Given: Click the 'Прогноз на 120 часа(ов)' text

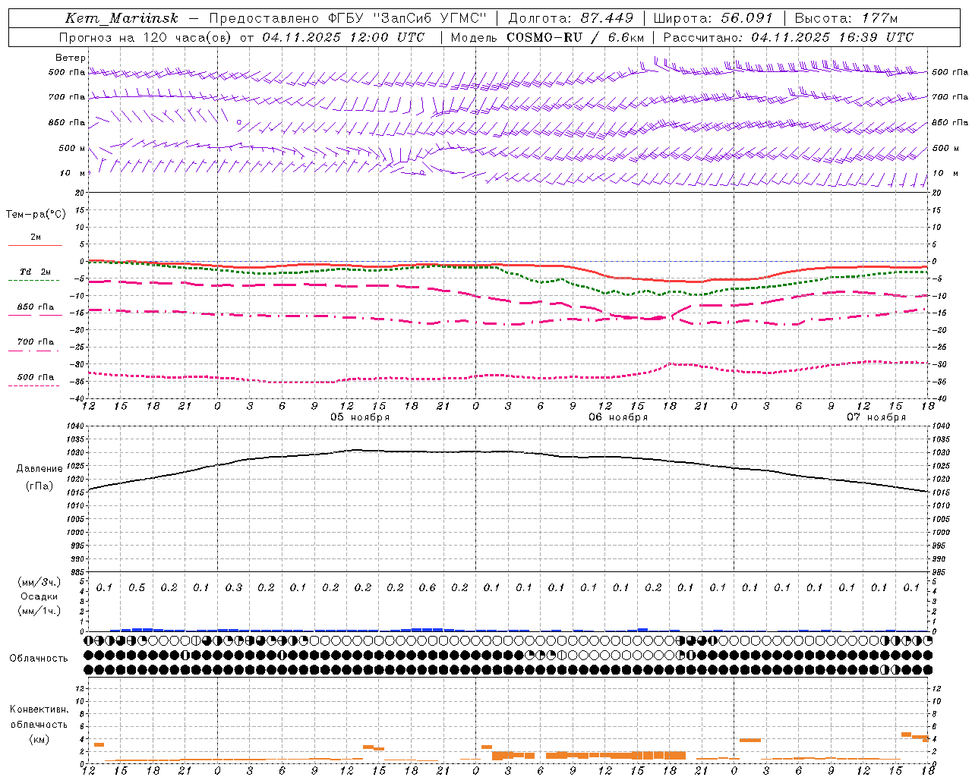Looking at the screenshot, I should click(x=146, y=37).
